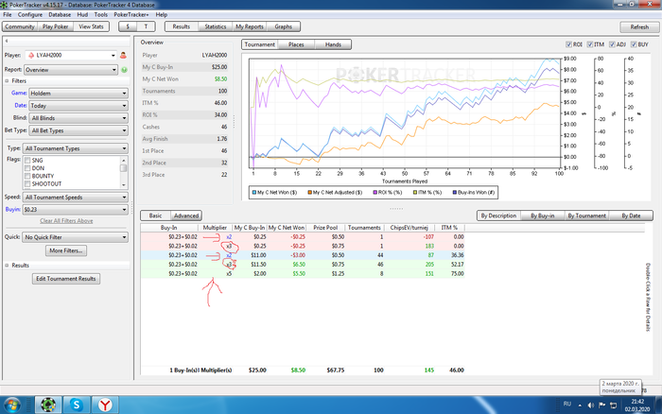Screen dimensions: 662x414
Task: Toggle the ADJ graph checkbox
Action: 612,44
